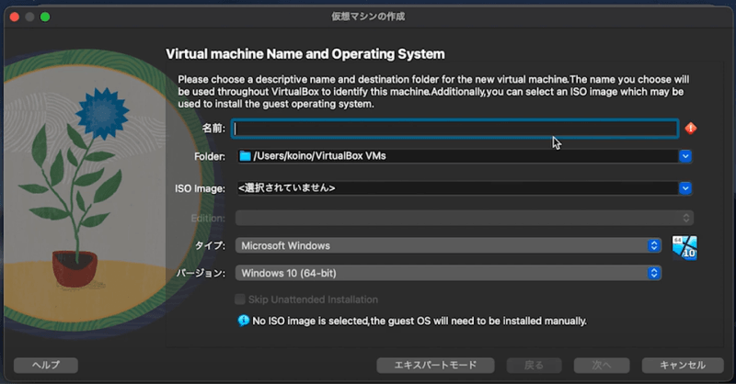Open the バージョン Windows 10 (64-bit) dropdown
This screenshot has width=736, height=384.
coord(448,273)
